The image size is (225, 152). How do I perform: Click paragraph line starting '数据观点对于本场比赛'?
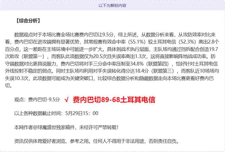[115, 35]
